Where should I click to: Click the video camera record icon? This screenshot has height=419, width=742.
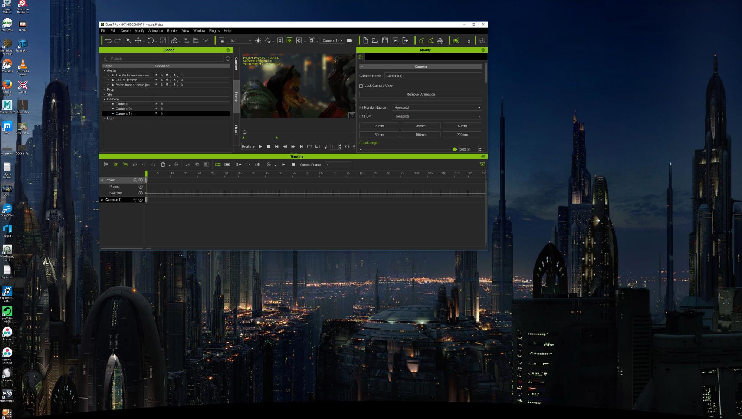point(349,41)
